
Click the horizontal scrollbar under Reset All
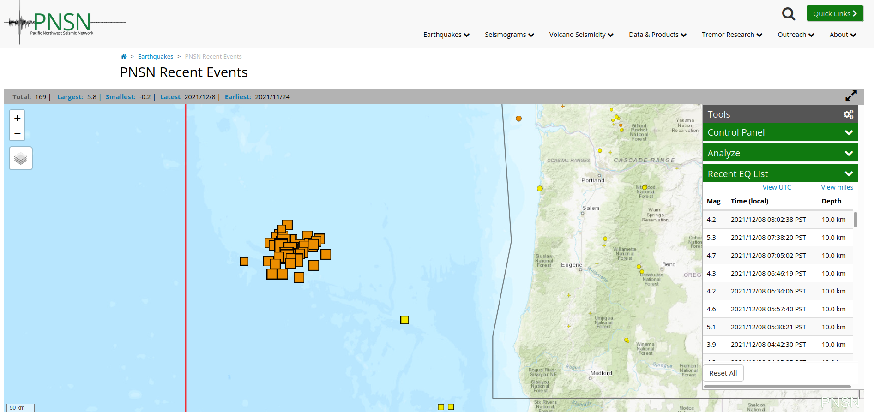point(778,387)
